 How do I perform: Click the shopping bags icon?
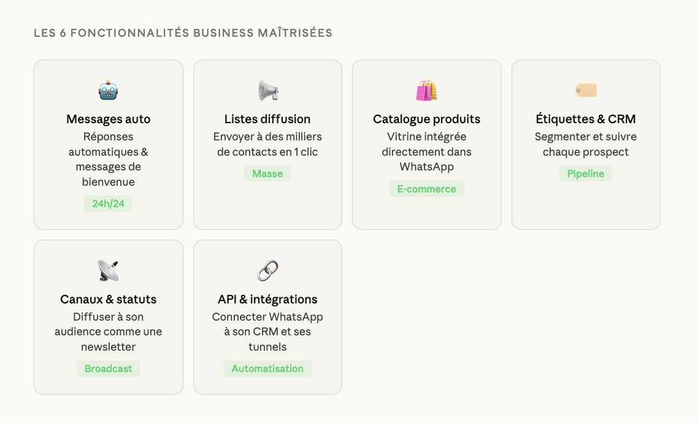(x=426, y=91)
